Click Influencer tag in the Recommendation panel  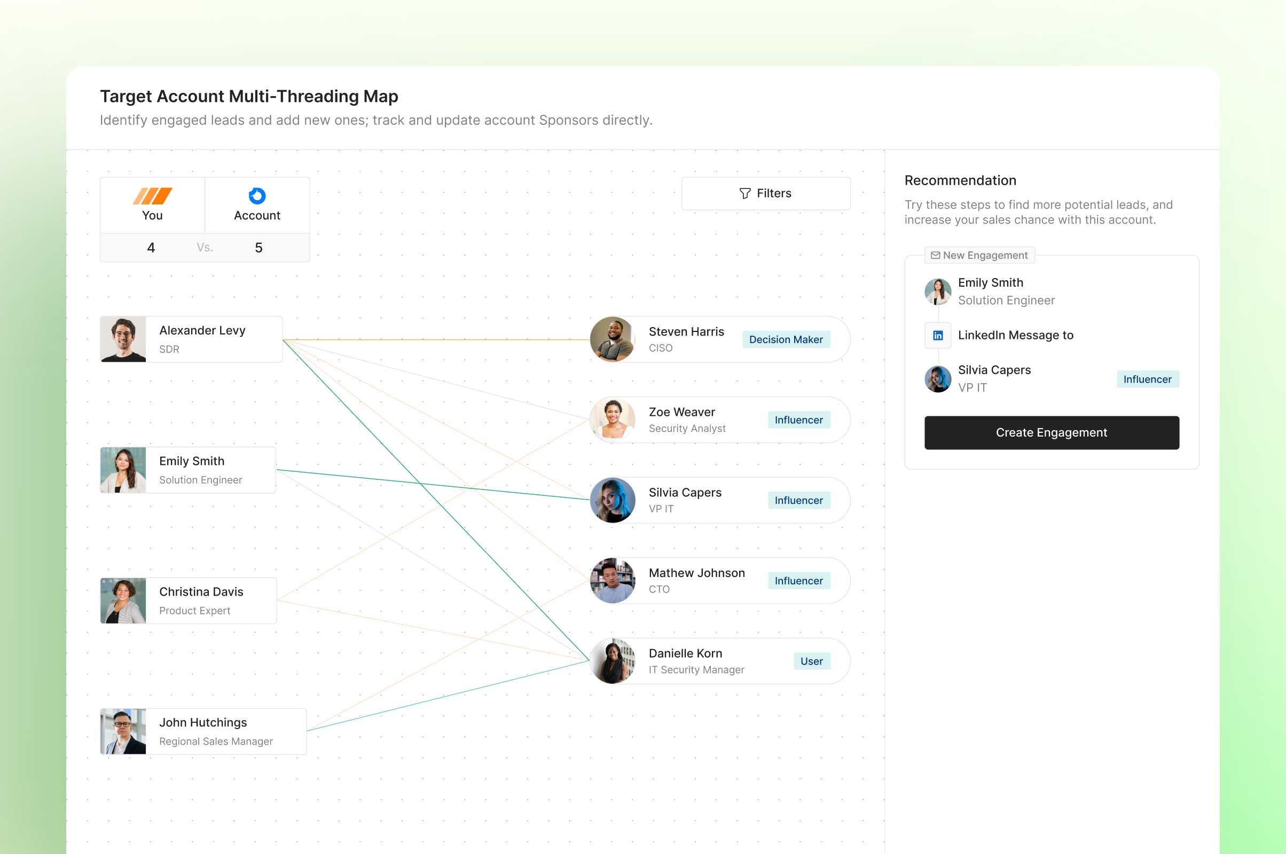1148,379
